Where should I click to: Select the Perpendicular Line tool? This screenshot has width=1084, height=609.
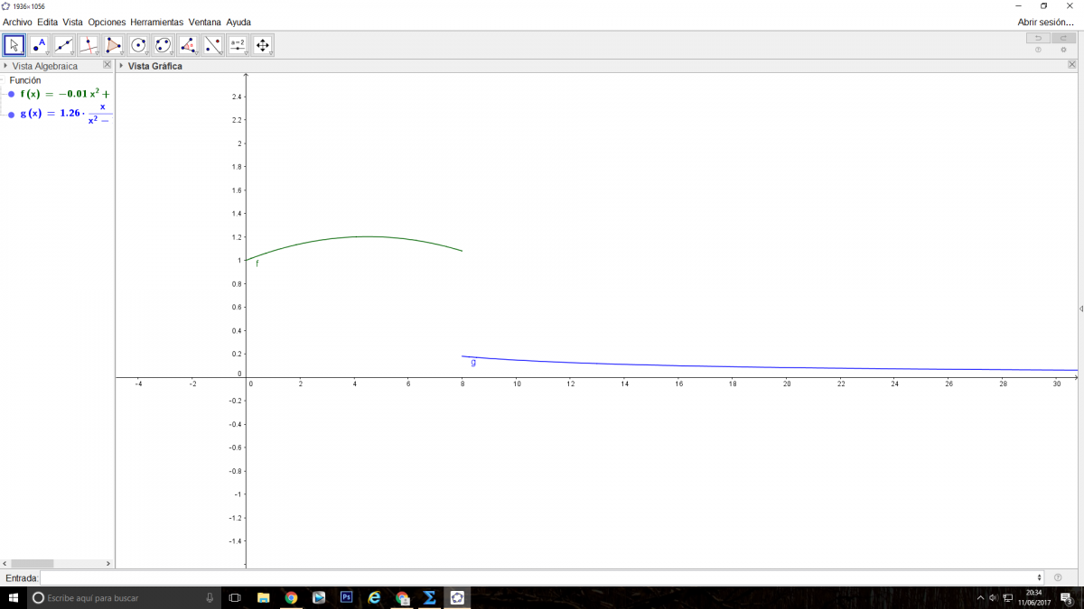tap(89, 45)
